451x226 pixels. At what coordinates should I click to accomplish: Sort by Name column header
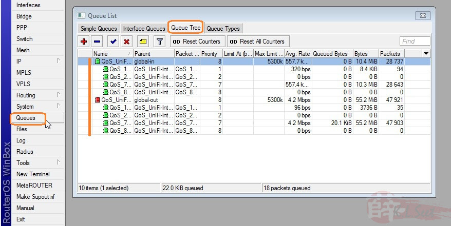click(113, 54)
